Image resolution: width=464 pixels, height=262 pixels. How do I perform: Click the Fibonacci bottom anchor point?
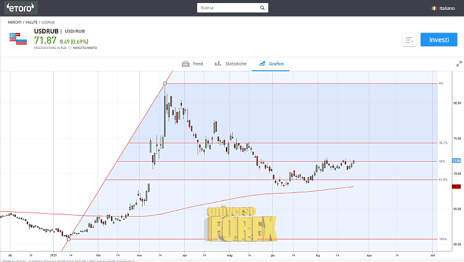(68, 239)
